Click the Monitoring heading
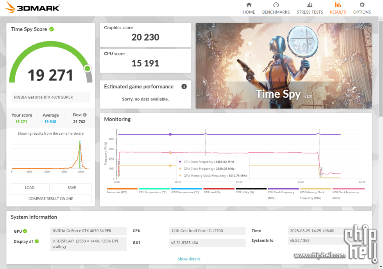 tap(117, 119)
